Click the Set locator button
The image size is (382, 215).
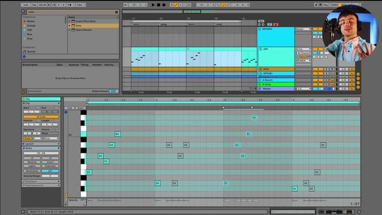261,21
